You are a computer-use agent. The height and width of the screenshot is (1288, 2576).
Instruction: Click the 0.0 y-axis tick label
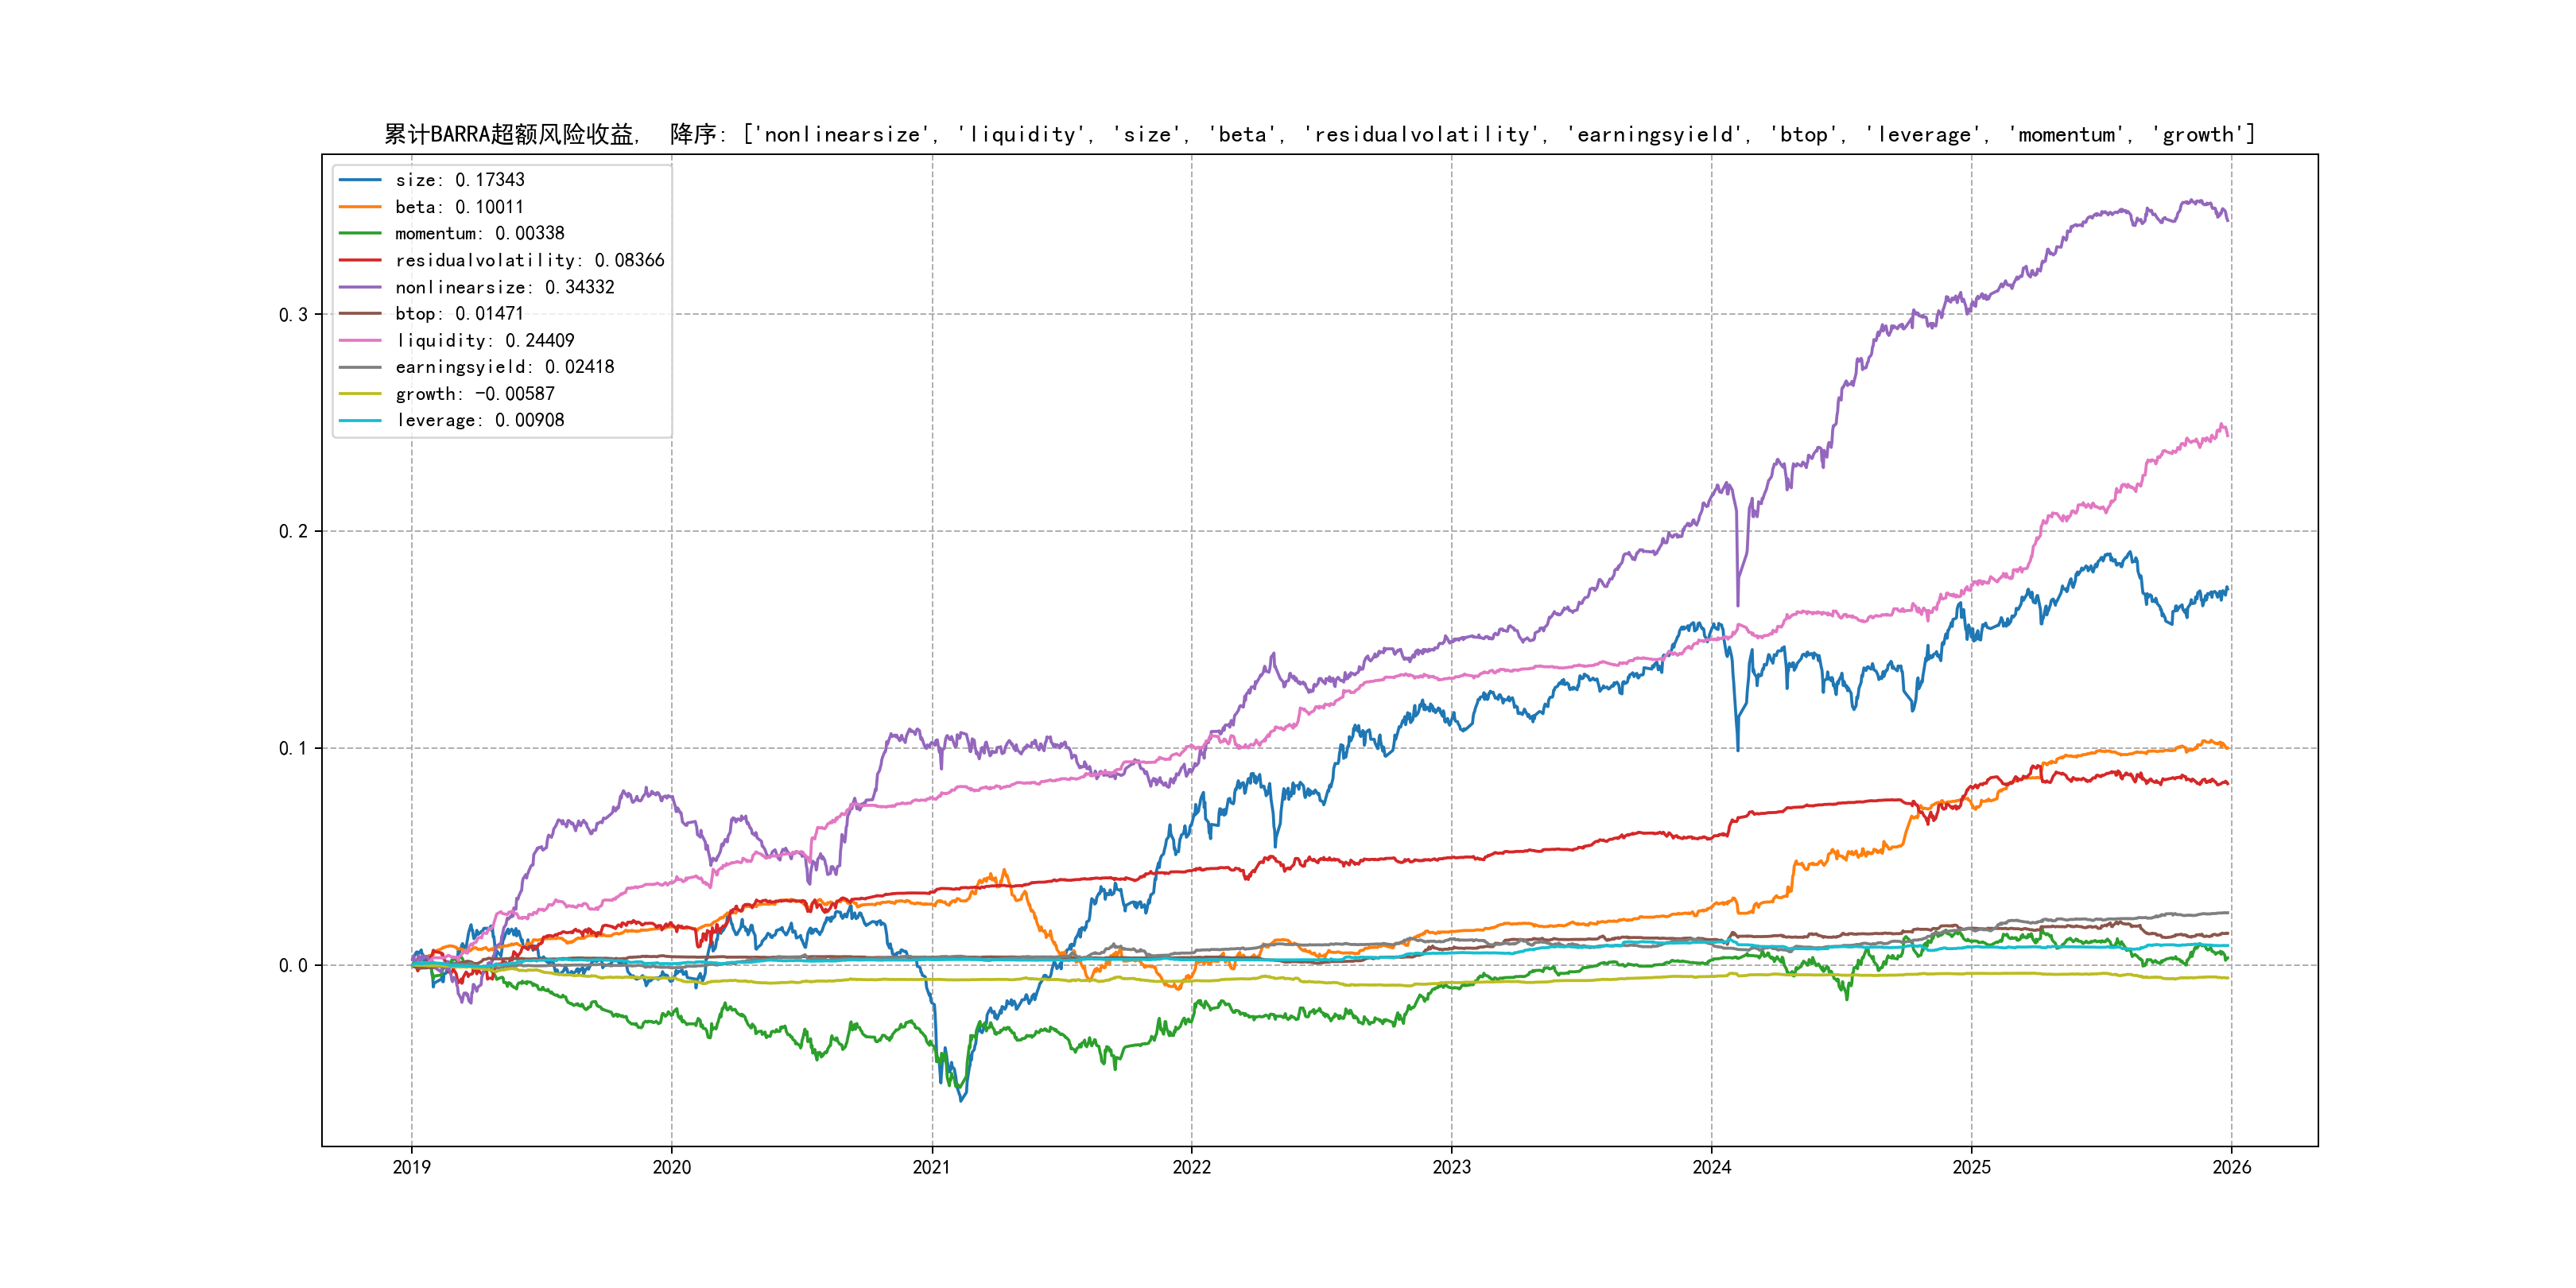pyautogui.click(x=293, y=965)
